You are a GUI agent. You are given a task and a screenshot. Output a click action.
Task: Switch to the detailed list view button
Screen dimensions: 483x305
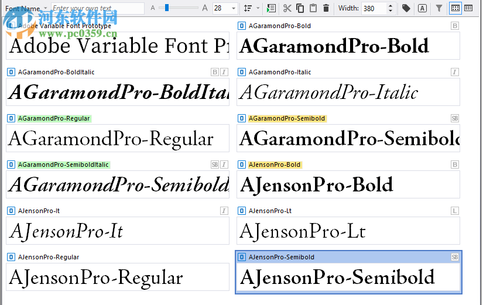pos(468,8)
